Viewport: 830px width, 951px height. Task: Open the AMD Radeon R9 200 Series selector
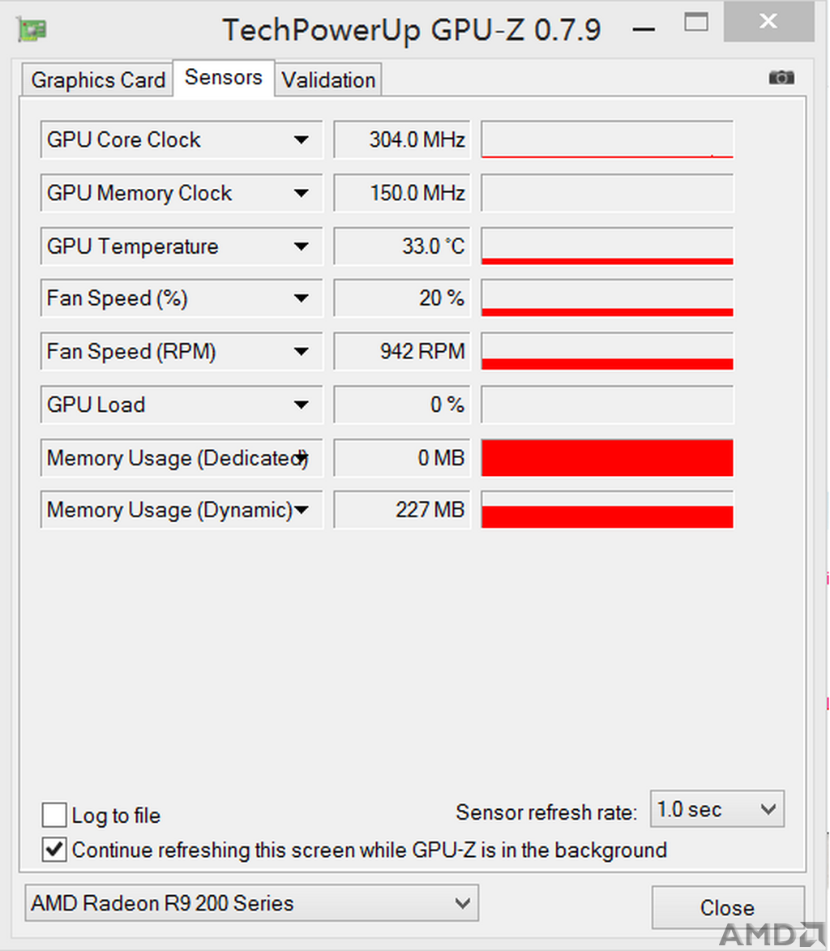click(251, 903)
